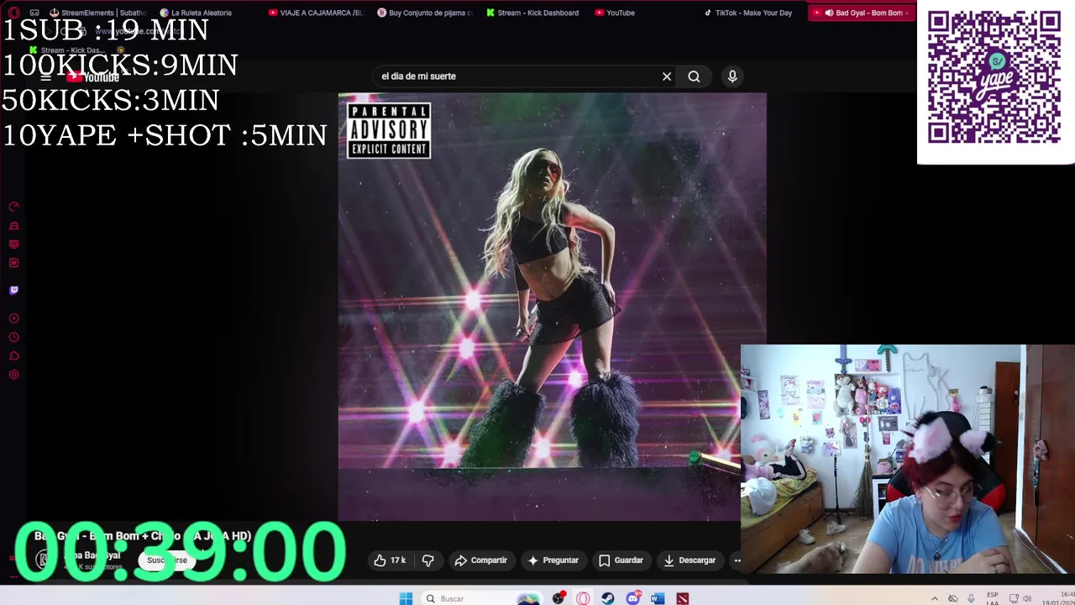Open GX Cleaner broom sidebar icon
The image size is (1075, 605).
click(13, 225)
